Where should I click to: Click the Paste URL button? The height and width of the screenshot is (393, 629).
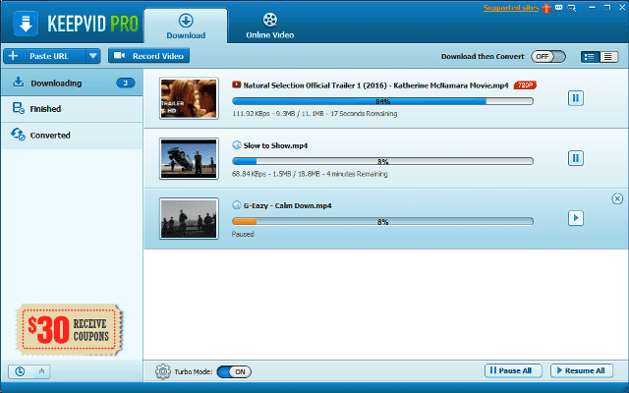[x=44, y=56]
